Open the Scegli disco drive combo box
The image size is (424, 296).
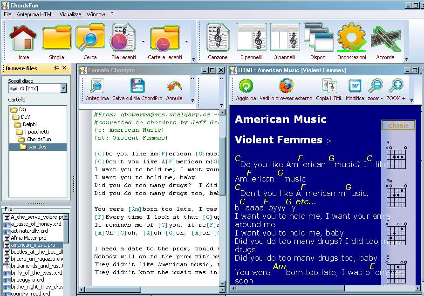point(37,88)
